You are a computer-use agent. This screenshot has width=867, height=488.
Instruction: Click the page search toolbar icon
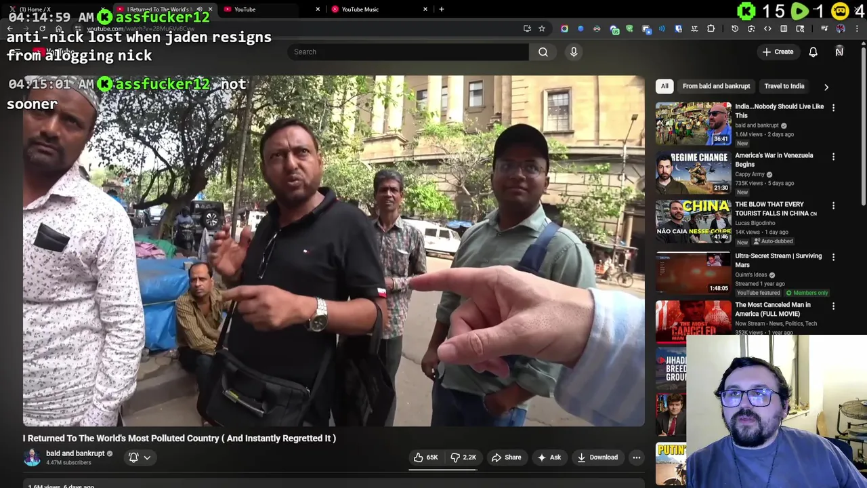click(x=800, y=28)
